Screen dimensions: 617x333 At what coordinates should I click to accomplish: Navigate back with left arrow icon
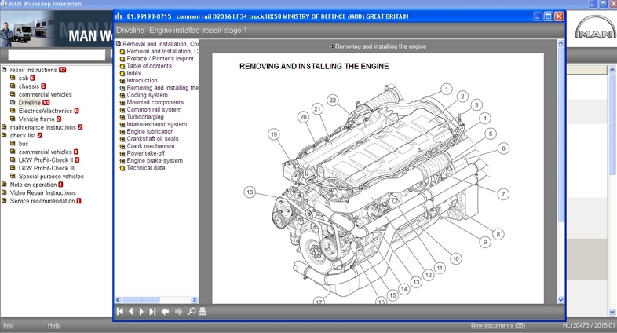click(x=166, y=311)
